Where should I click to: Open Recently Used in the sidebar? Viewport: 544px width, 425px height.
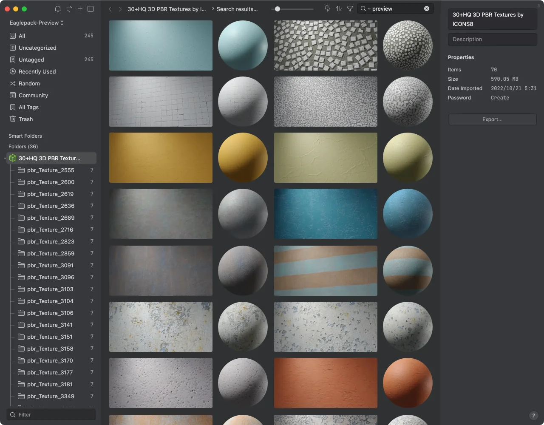pyautogui.click(x=51, y=71)
